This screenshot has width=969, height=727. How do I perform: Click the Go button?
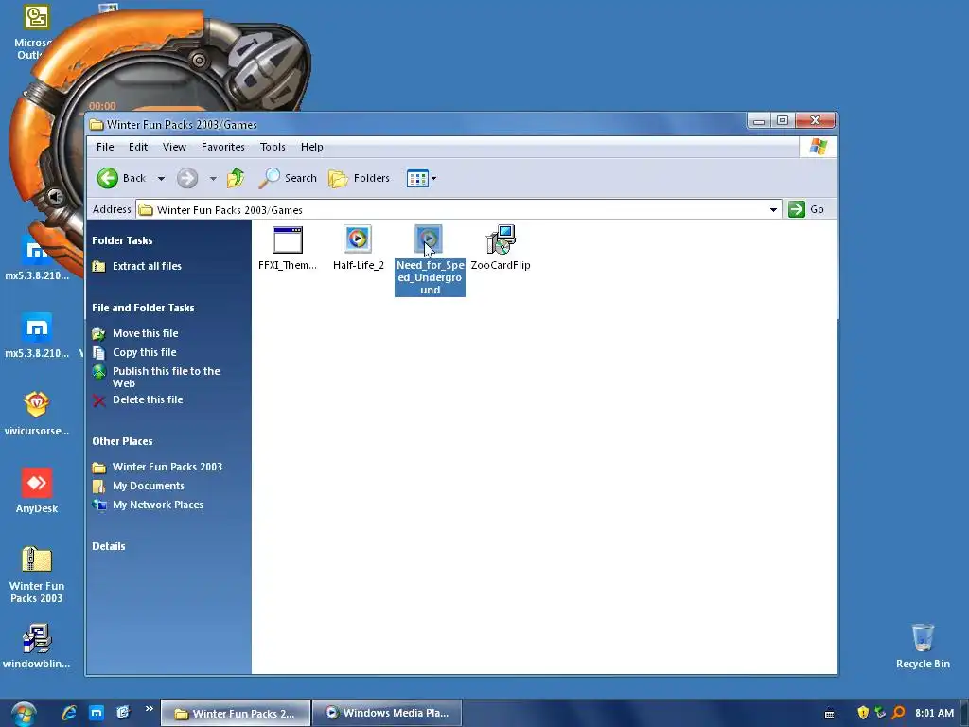[806, 209]
